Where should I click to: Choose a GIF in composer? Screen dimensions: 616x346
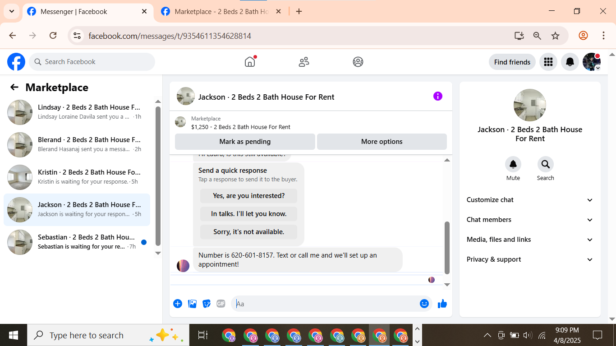pyautogui.click(x=221, y=304)
